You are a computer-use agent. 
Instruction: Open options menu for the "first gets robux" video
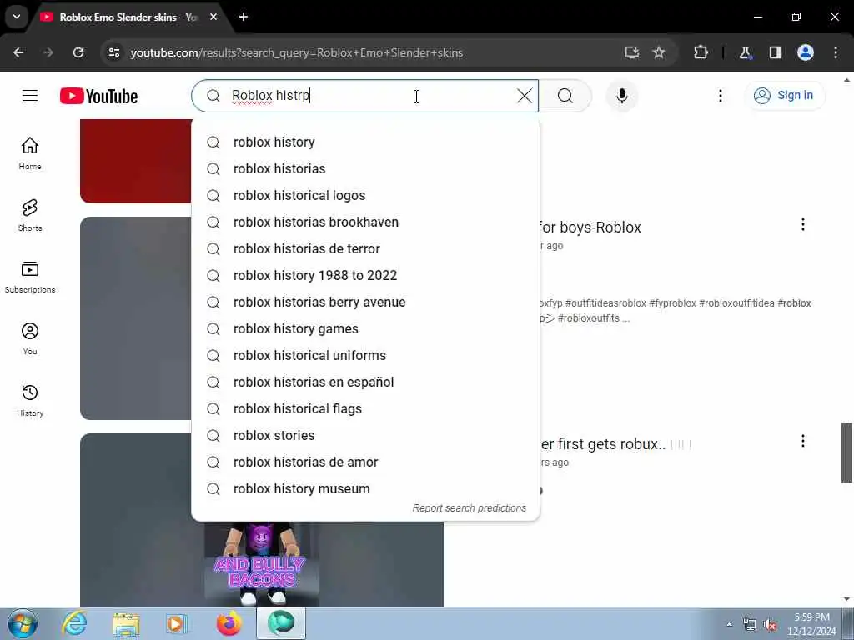(x=802, y=441)
